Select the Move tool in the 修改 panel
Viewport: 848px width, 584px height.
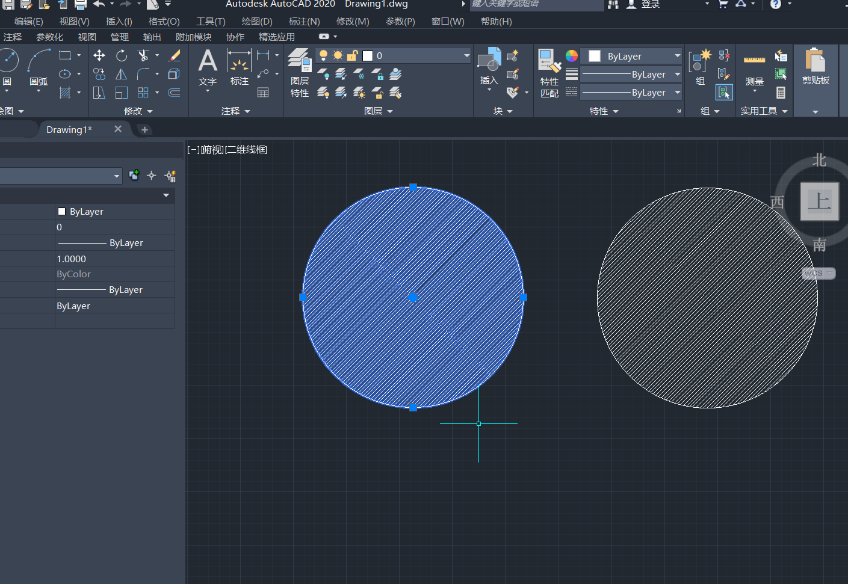click(99, 56)
